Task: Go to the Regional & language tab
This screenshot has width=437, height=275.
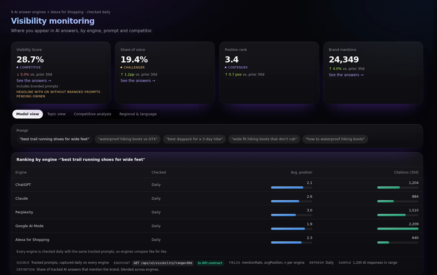Action: click(138, 114)
